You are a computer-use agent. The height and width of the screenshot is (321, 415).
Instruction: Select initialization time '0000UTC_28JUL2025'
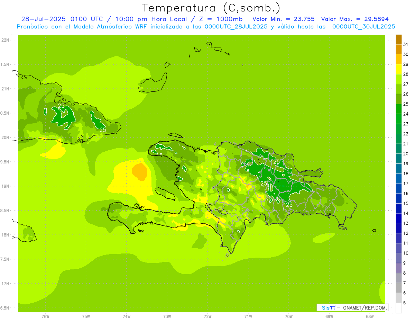(x=236, y=27)
